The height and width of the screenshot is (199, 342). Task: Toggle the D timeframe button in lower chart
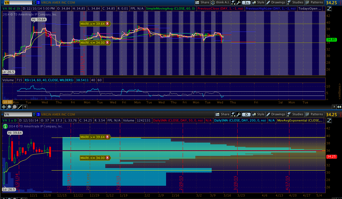pyautogui.click(x=247, y=114)
